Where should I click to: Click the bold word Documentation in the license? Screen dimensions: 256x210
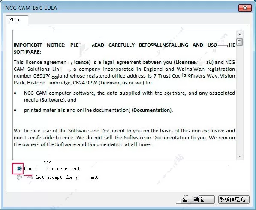(x=152, y=110)
